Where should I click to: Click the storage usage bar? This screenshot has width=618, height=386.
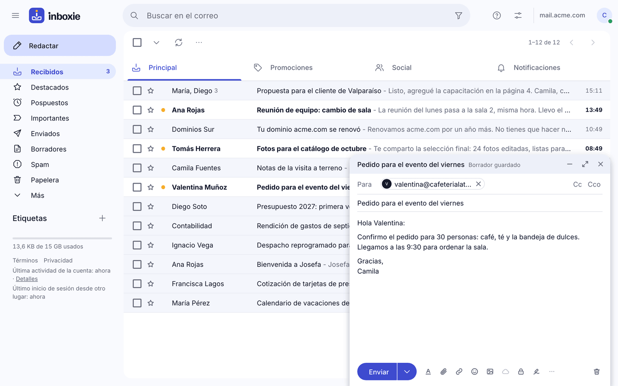62,238
